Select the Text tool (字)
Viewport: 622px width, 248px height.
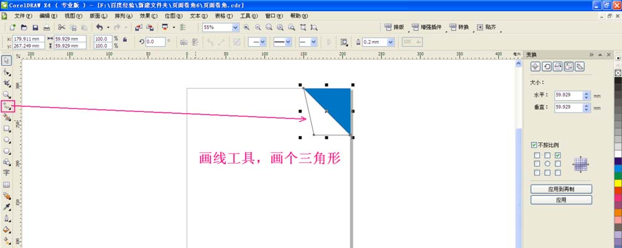(x=7, y=173)
